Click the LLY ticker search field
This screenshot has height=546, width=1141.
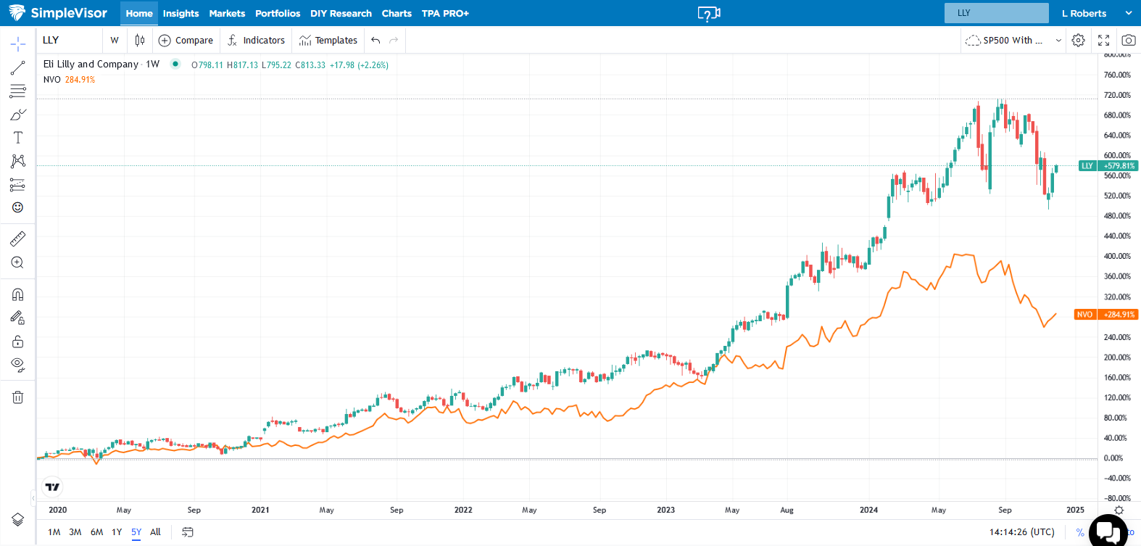coord(996,13)
